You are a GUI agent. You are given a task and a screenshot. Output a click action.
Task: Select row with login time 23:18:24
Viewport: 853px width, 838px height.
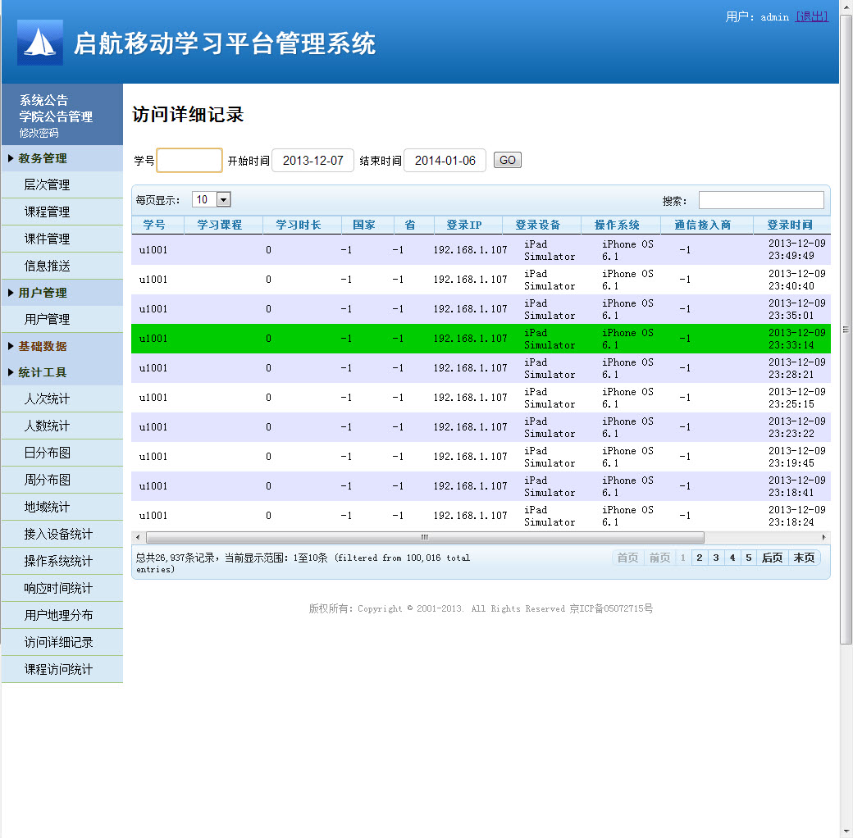481,516
